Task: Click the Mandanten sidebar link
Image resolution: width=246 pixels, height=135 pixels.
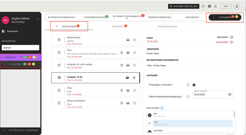Action: click(12, 31)
